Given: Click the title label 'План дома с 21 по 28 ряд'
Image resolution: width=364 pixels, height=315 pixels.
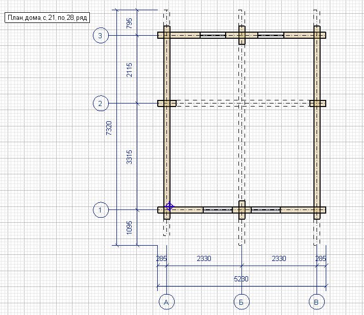Looking at the screenshot, I should point(47,18).
